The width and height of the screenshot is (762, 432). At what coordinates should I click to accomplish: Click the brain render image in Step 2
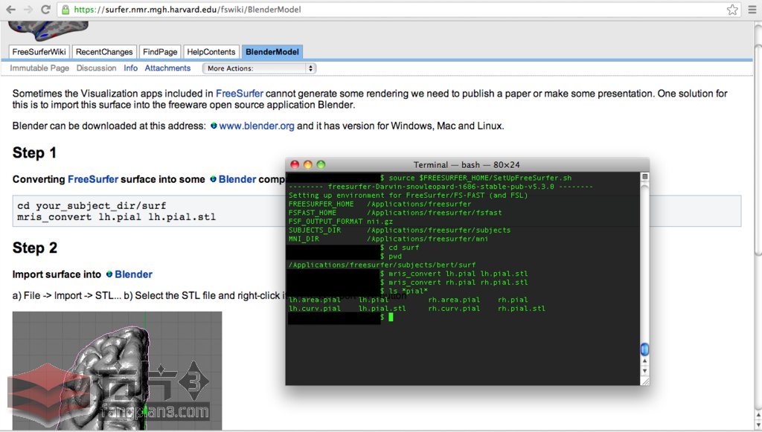pyautogui.click(x=117, y=370)
